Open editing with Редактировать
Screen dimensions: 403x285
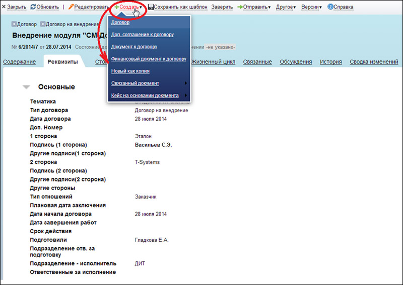(x=91, y=7)
